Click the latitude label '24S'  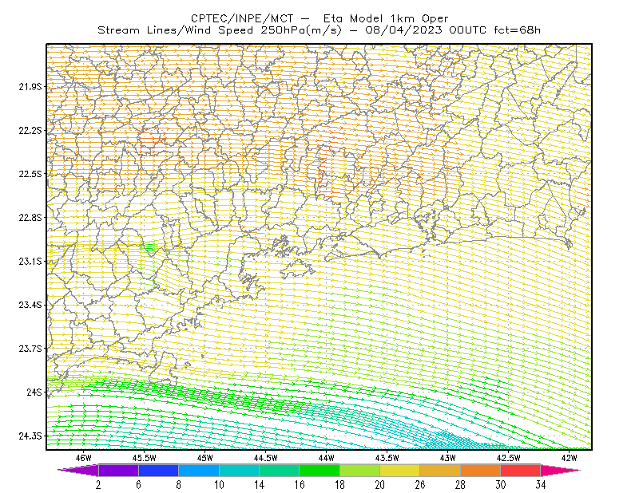click(x=34, y=392)
